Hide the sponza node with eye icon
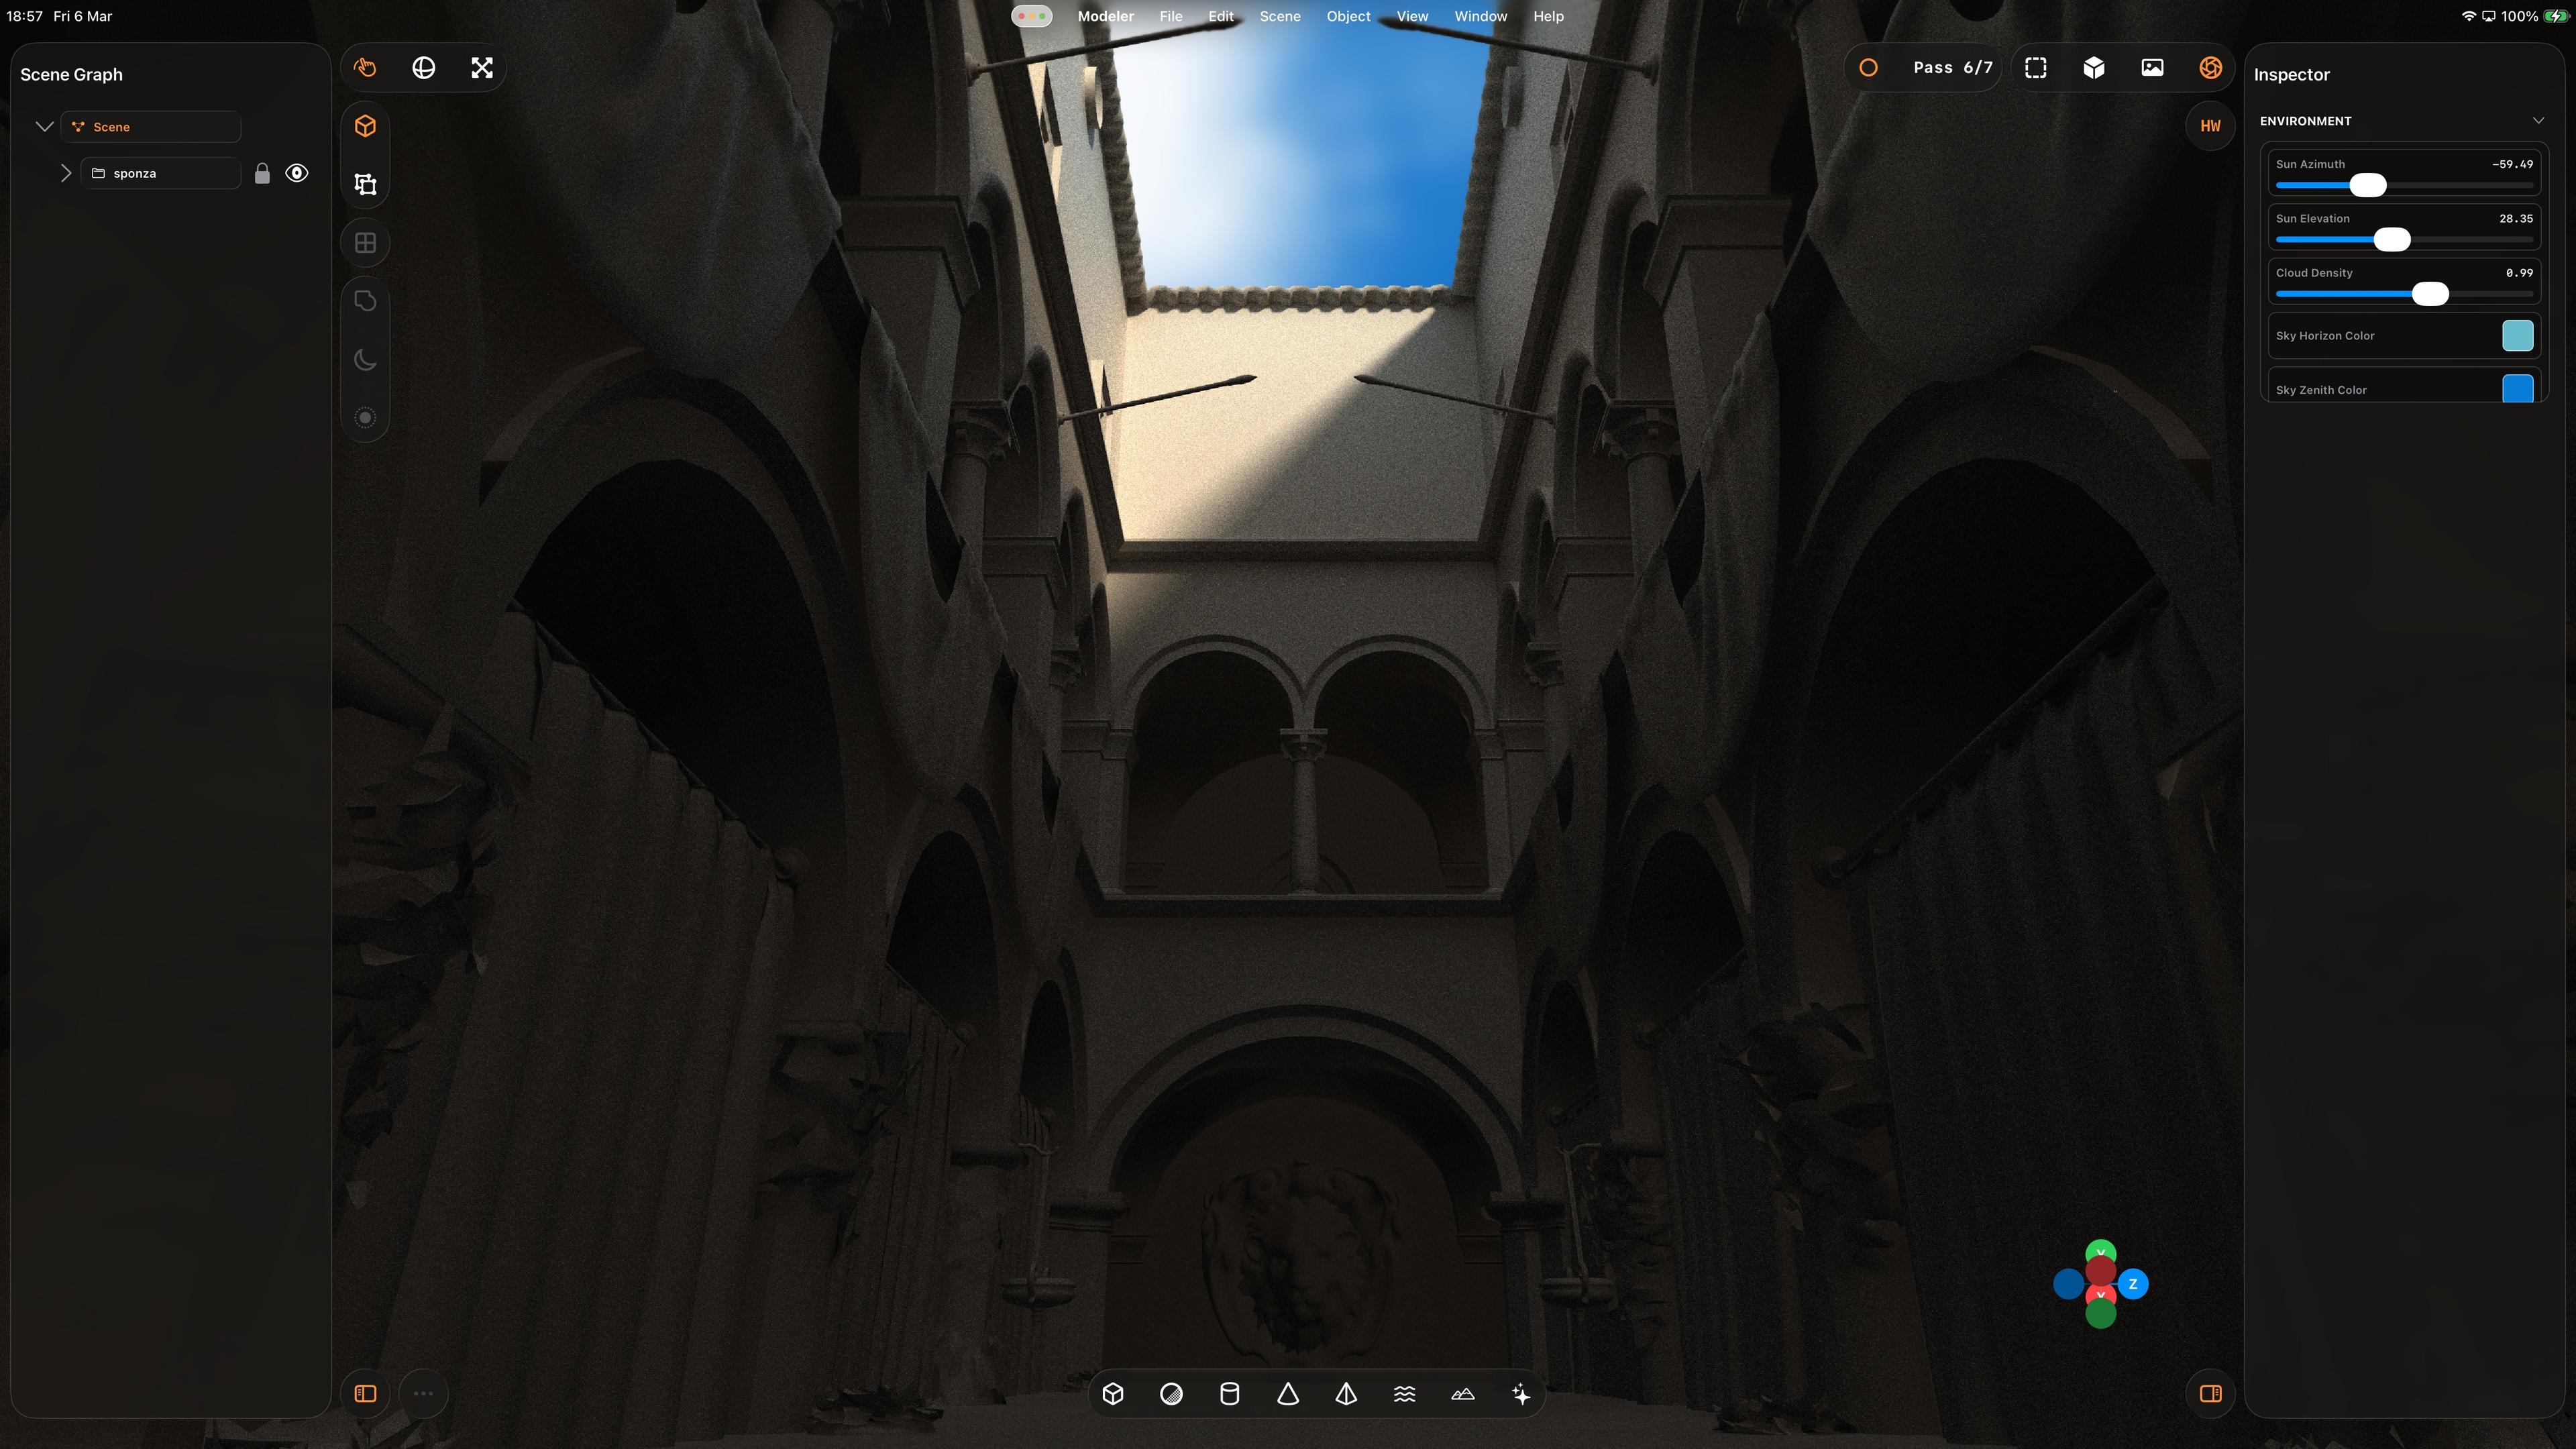Screen dimensions: 2576x1449 click(297, 173)
